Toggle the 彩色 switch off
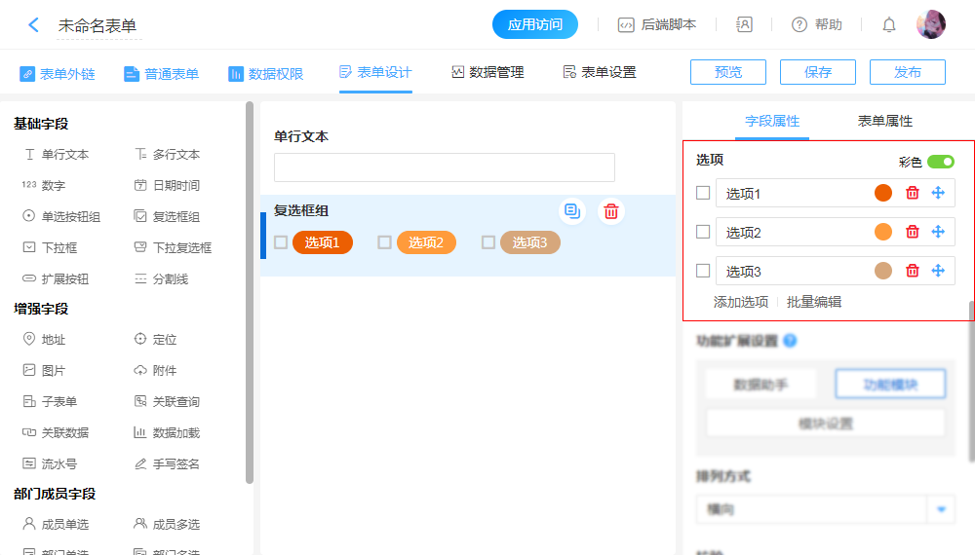This screenshot has height=555, width=975. pos(940,162)
